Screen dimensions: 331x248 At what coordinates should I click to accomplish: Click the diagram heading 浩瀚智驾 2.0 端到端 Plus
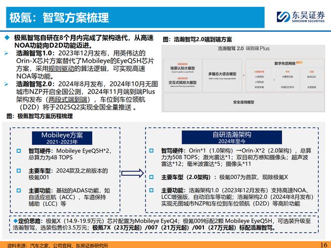[244, 48]
